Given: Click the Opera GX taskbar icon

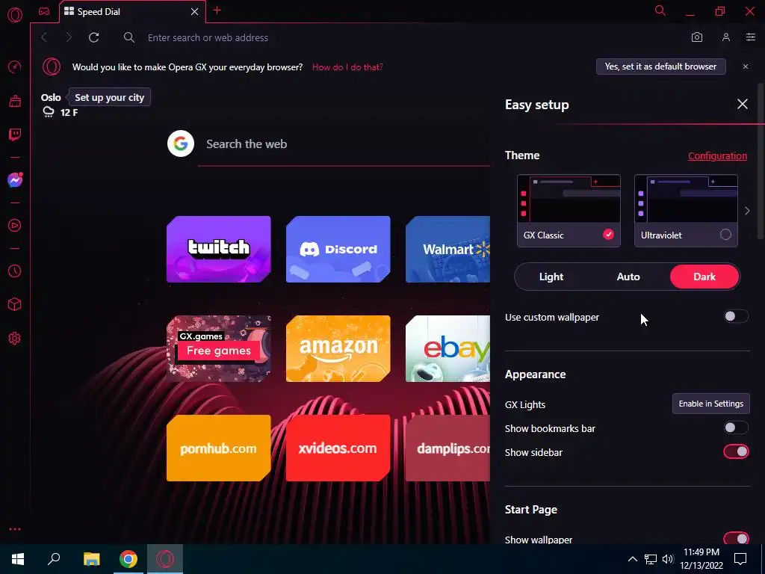Looking at the screenshot, I should 165,559.
